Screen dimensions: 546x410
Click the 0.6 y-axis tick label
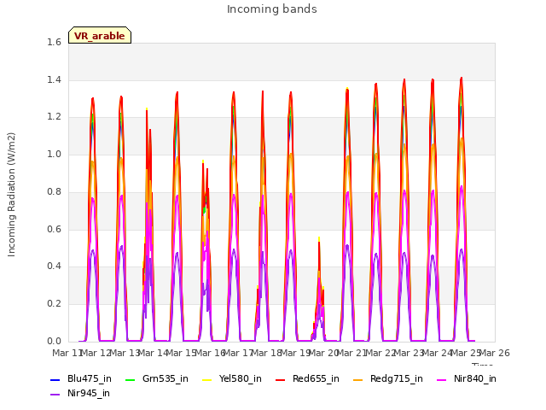pyautogui.click(x=54, y=229)
